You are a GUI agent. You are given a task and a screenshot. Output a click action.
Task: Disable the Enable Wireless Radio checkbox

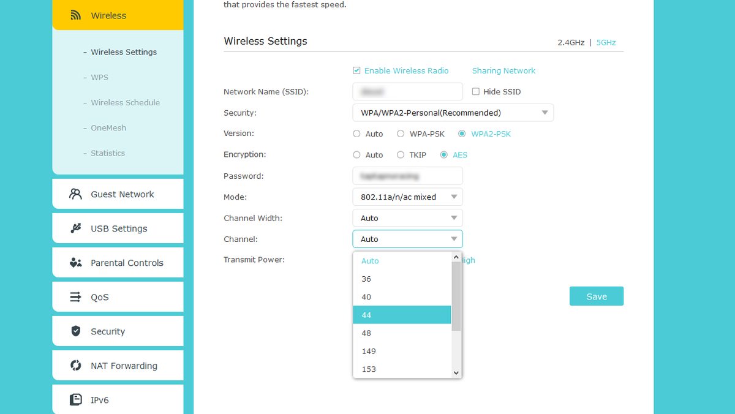coord(356,70)
